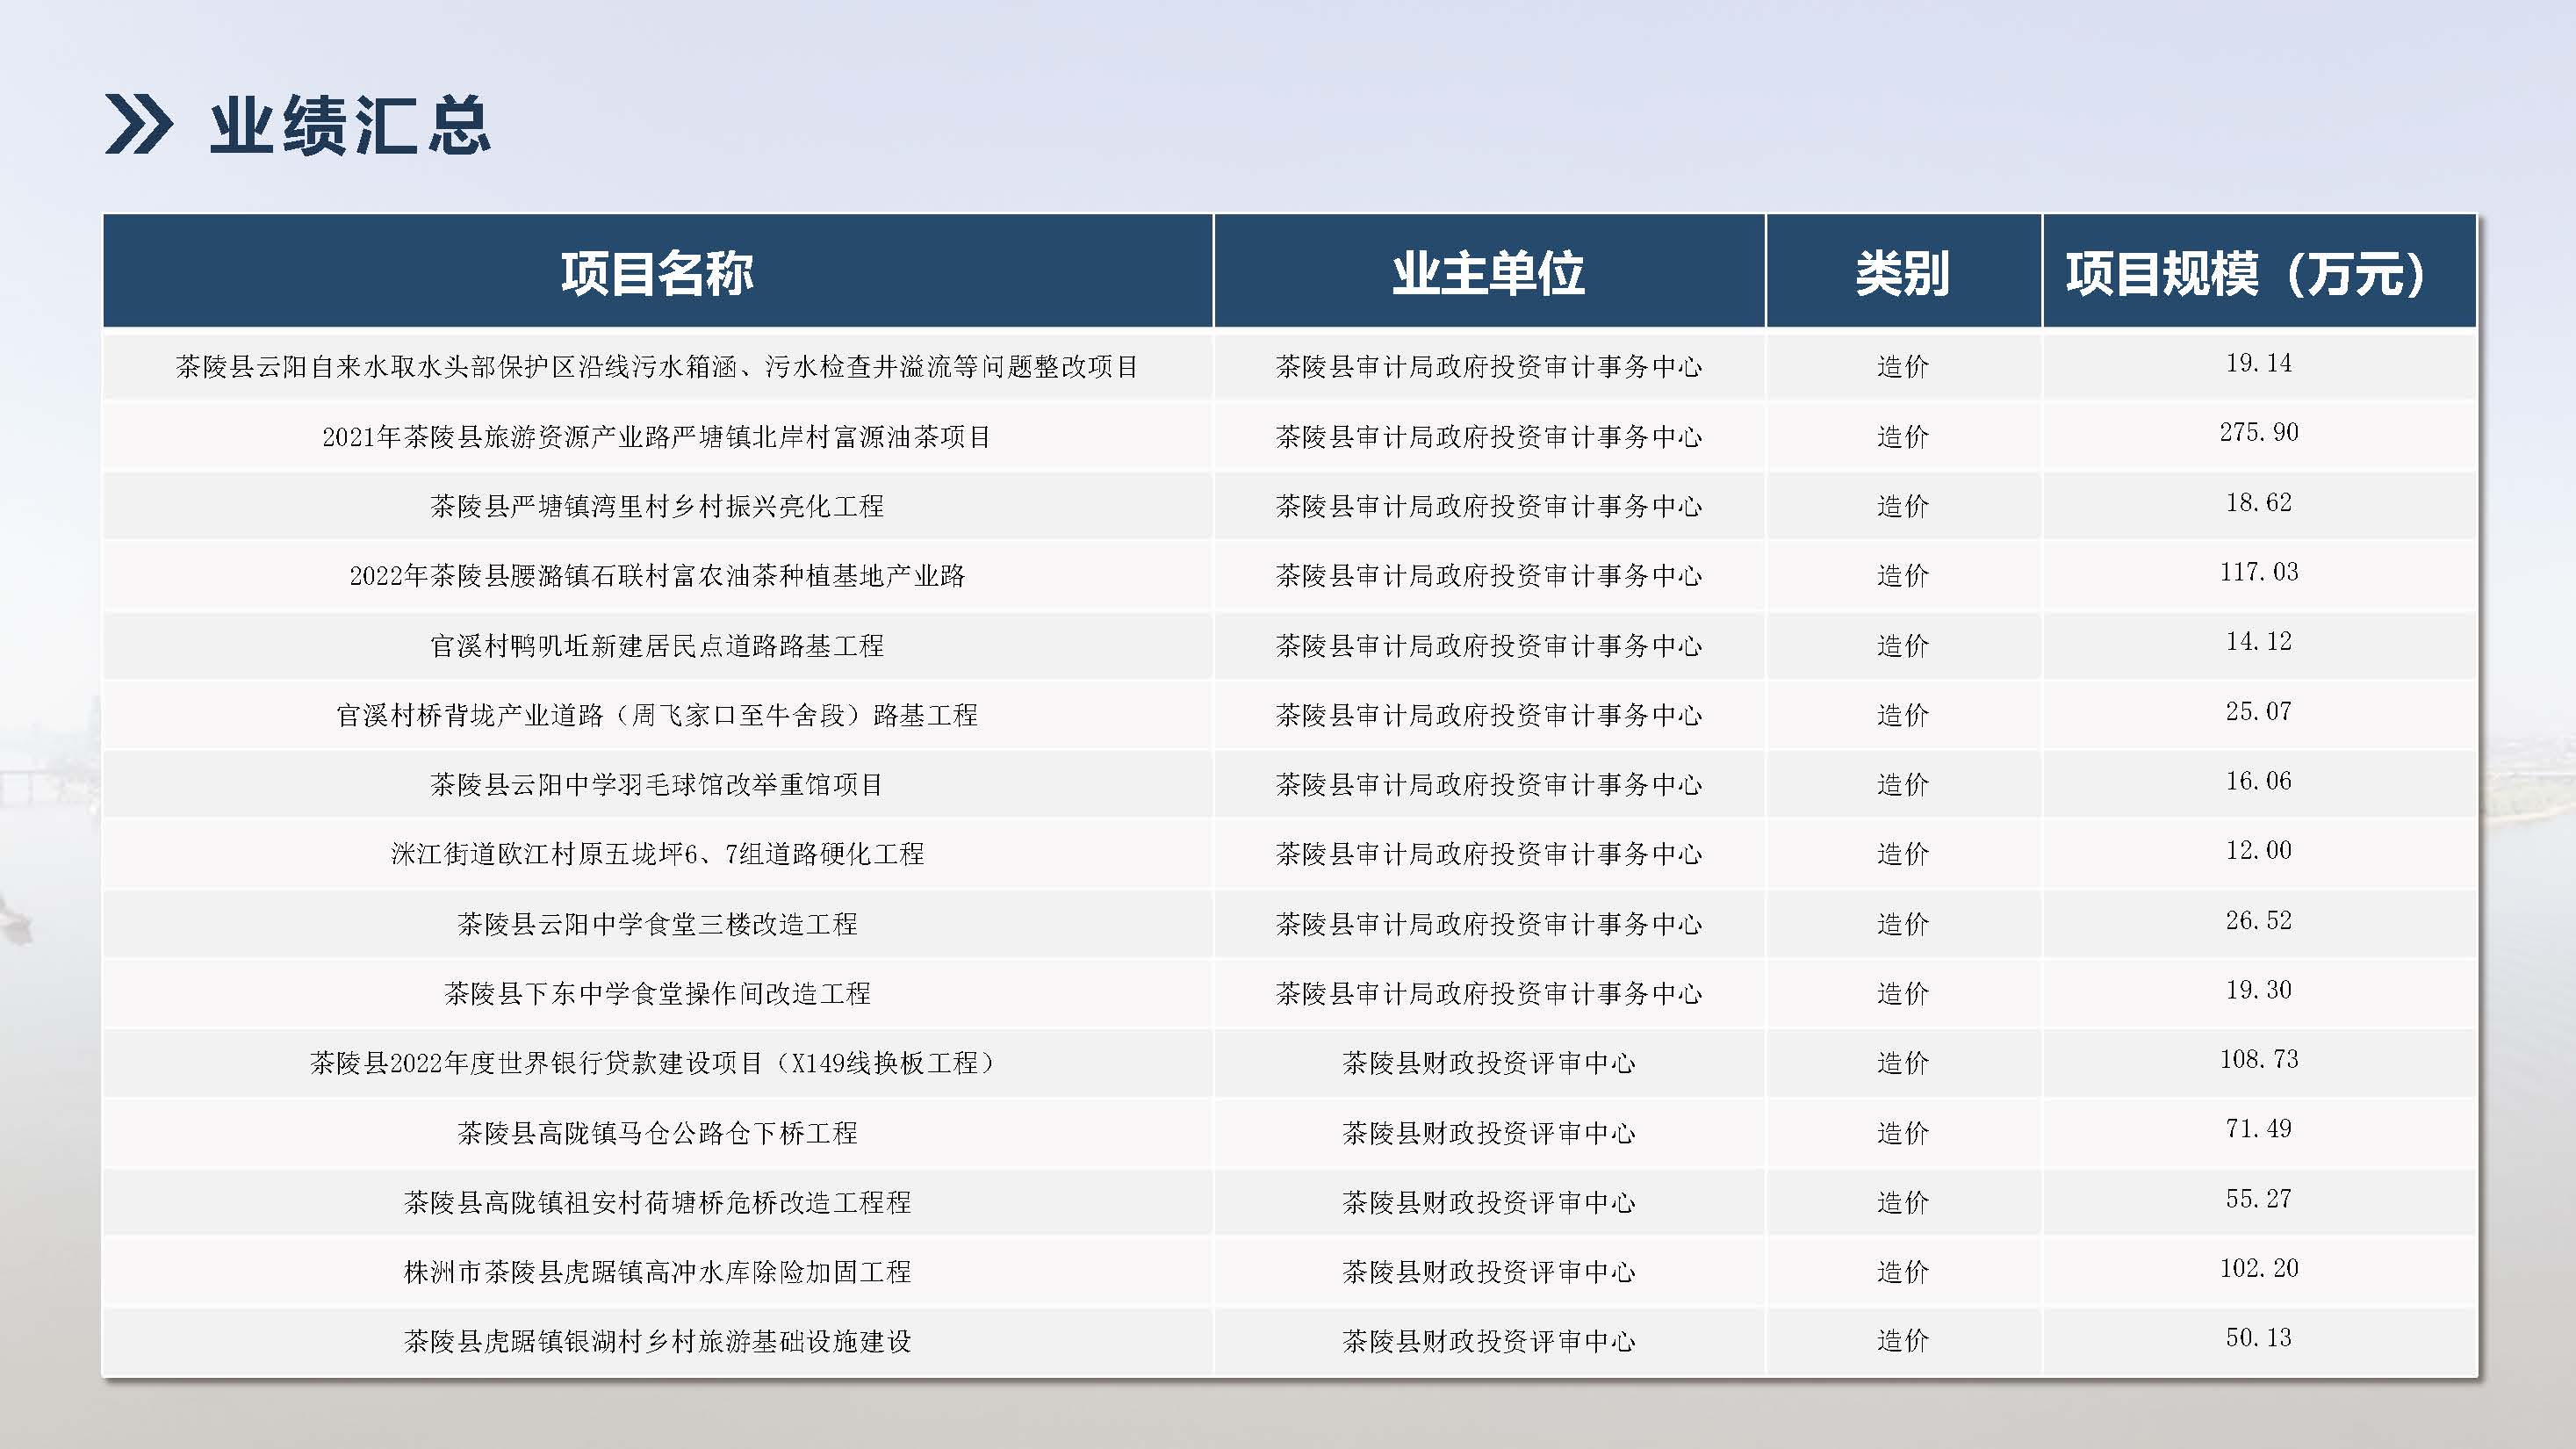
Task: Click the 类别 column header
Action: (1903, 272)
